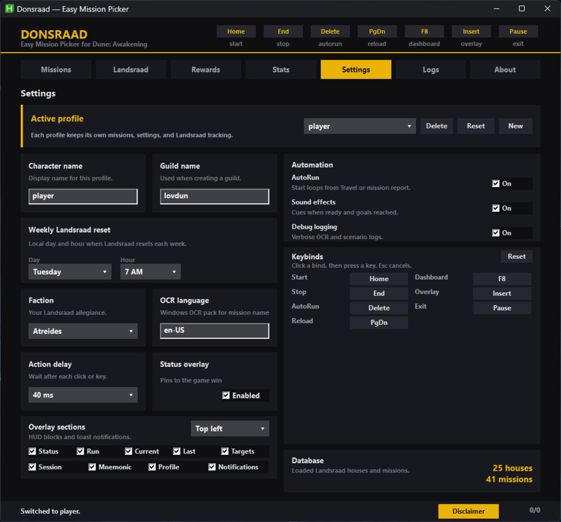Click the DONSRAAD title logo text

(54, 34)
